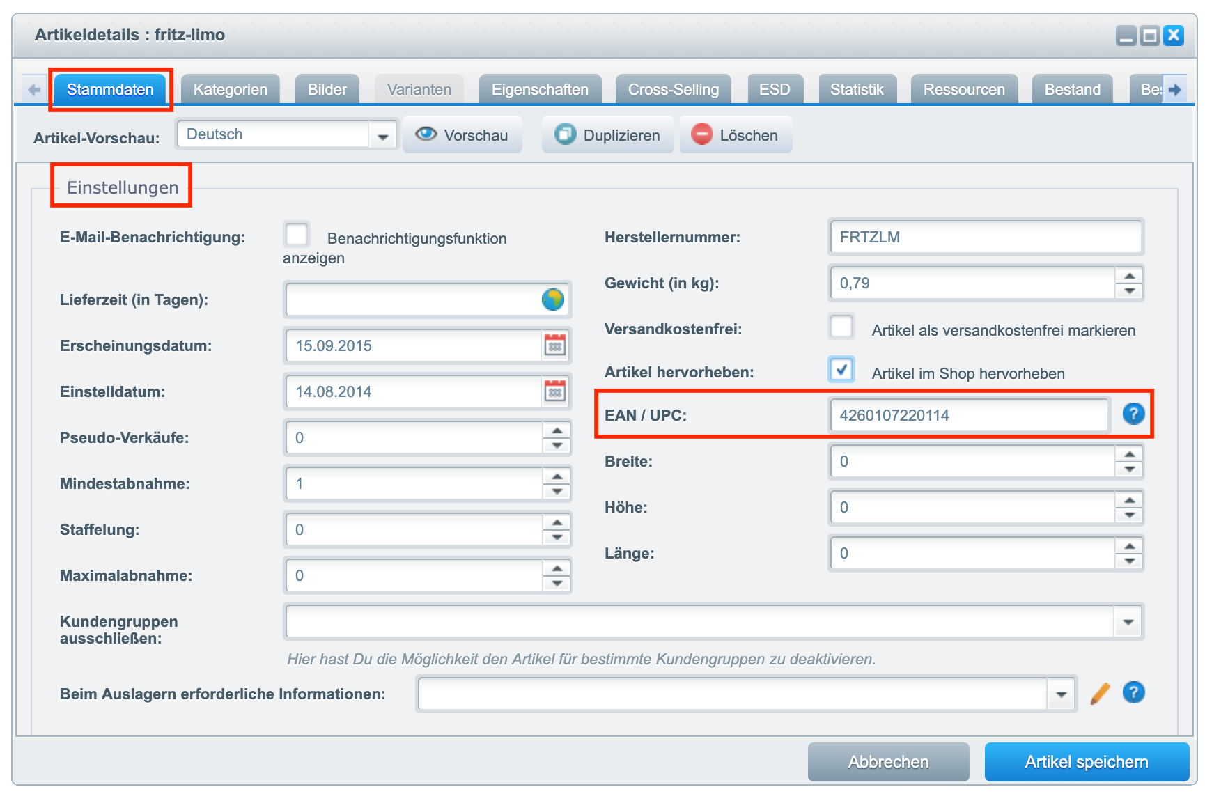Expand the Beim Auslagern Informationen dropdown
1205x794 pixels.
click(x=1061, y=694)
